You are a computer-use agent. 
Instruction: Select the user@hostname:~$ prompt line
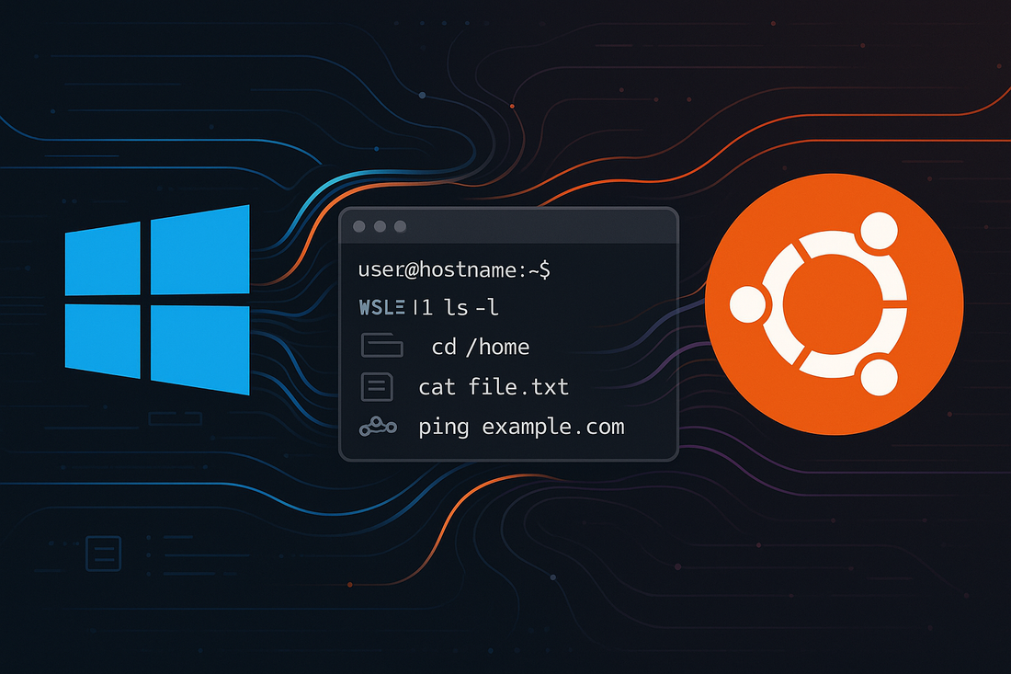454,269
